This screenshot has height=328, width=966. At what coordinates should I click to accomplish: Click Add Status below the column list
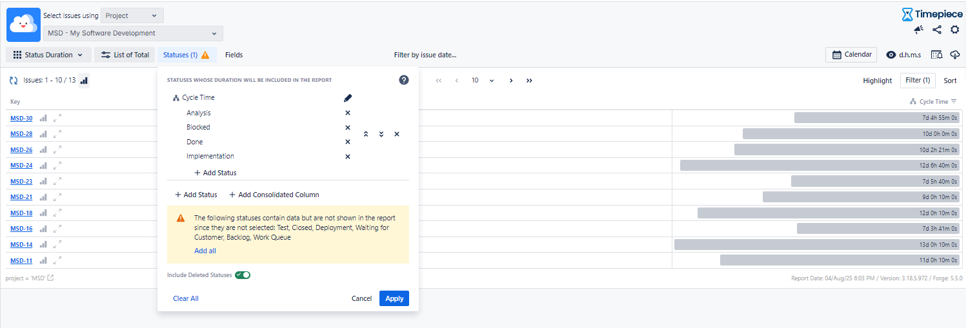coord(196,195)
